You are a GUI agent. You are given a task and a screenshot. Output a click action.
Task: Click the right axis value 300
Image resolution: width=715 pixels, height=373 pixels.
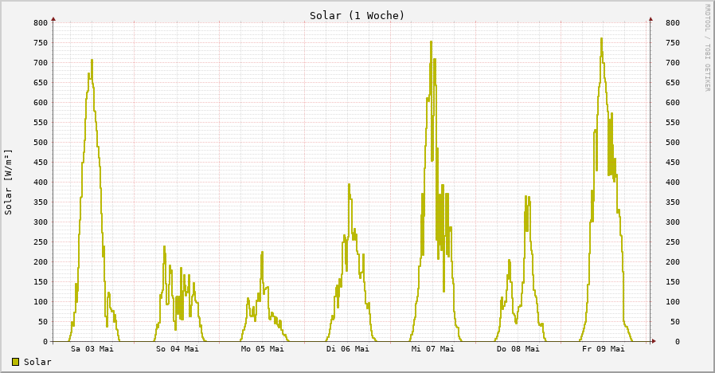[x=673, y=222]
